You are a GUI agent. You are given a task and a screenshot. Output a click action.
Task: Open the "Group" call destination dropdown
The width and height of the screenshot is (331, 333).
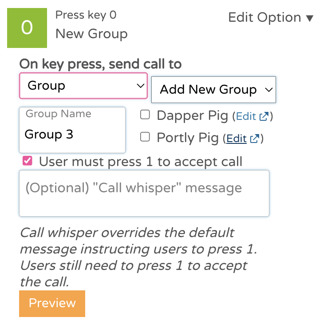tap(83, 86)
